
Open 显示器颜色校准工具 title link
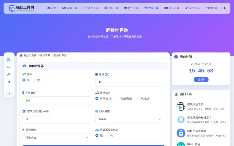pyautogui.click(x=199, y=118)
